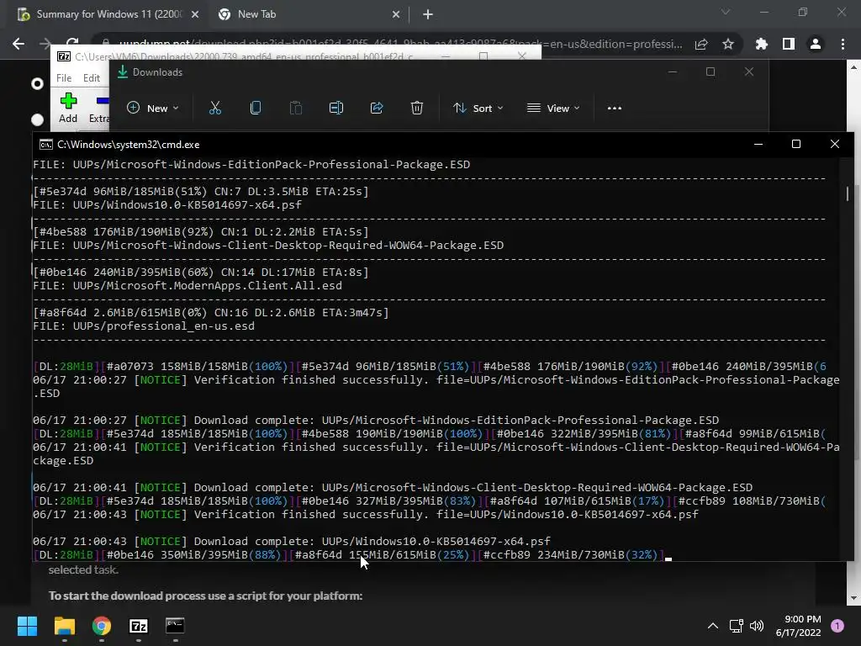The image size is (861, 646).
Task: Open volume control in system tray
Action: click(x=757, y=626)
